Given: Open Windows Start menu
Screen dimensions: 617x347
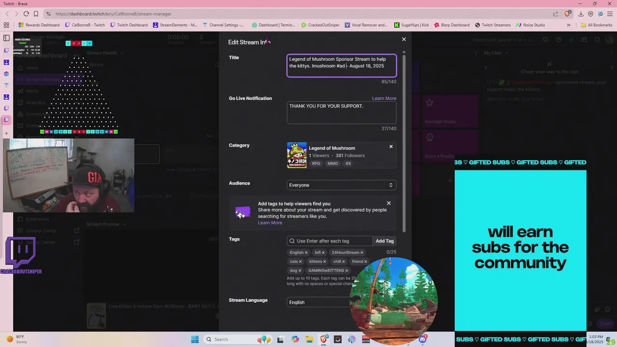Looking at the screenshot, I should 195,339.
